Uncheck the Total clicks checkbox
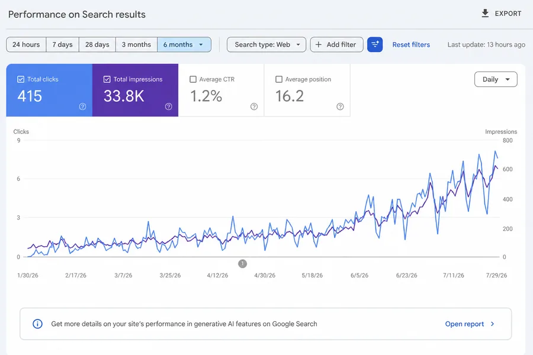This screenshot has height=355, width=533. (21, 79)
